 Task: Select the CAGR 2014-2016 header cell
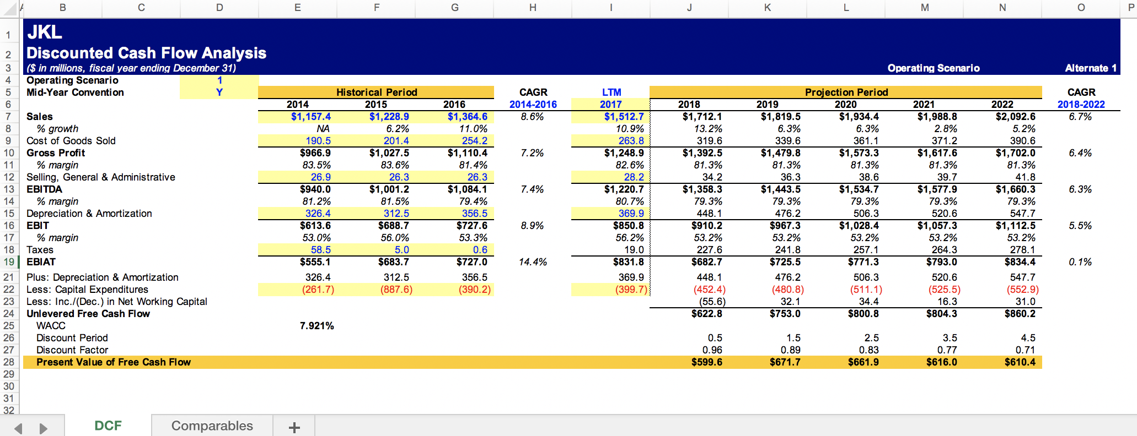coord(533,105)
